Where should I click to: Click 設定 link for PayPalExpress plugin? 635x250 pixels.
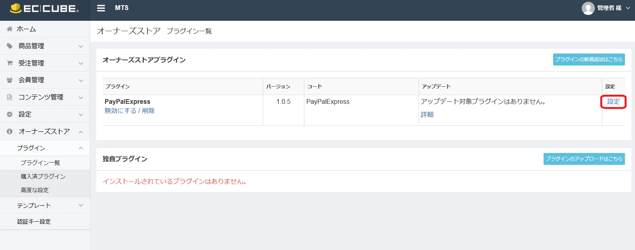coord(614,101)
